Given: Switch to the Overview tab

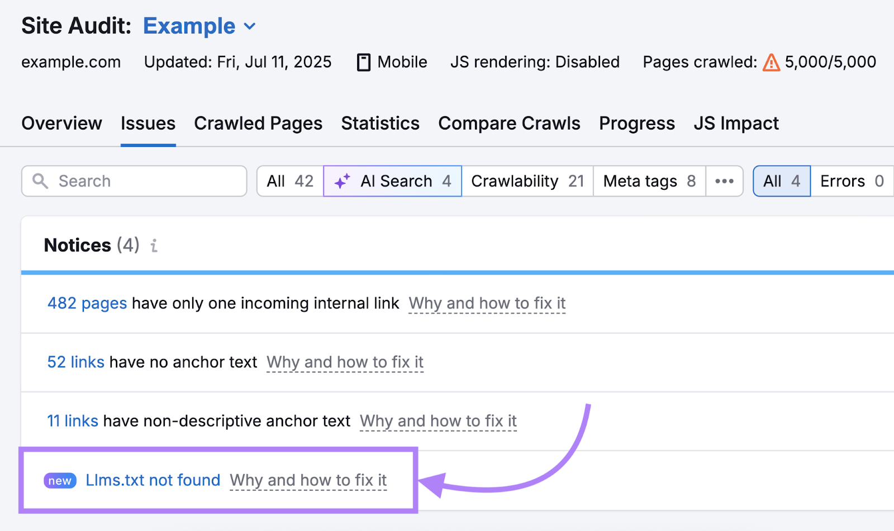Looking at the screenshot, I should (61, 123).
